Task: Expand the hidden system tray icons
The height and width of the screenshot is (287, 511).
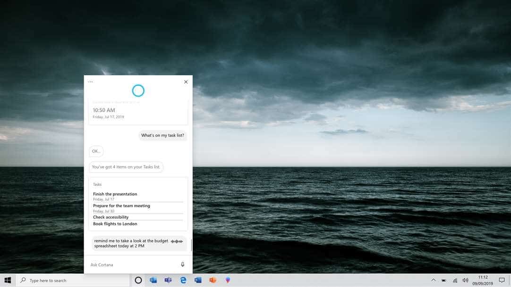Action: coord(433,280)
